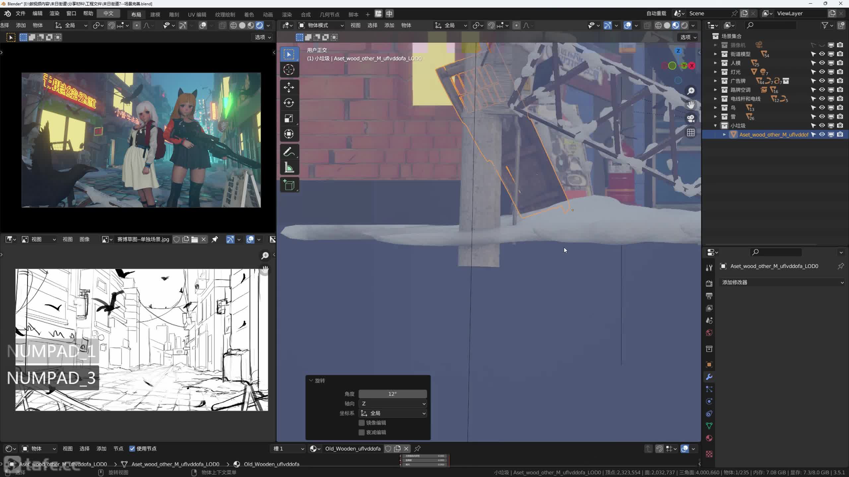Open the 坐标系 全局 dropdown
Screen dimensions: 849x477
[393, 413]
